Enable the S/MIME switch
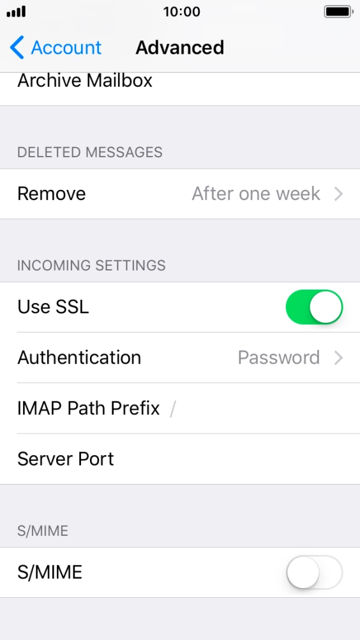 point(314,572)
